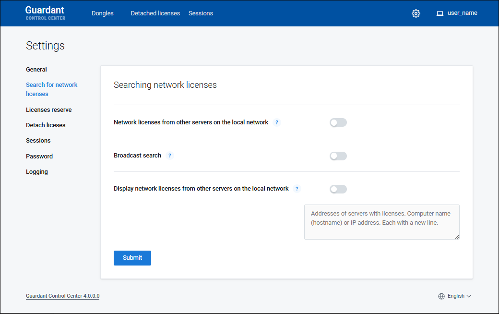499x314 pixels.
Task: Click the server addresses text area
Action: (381, 222)
